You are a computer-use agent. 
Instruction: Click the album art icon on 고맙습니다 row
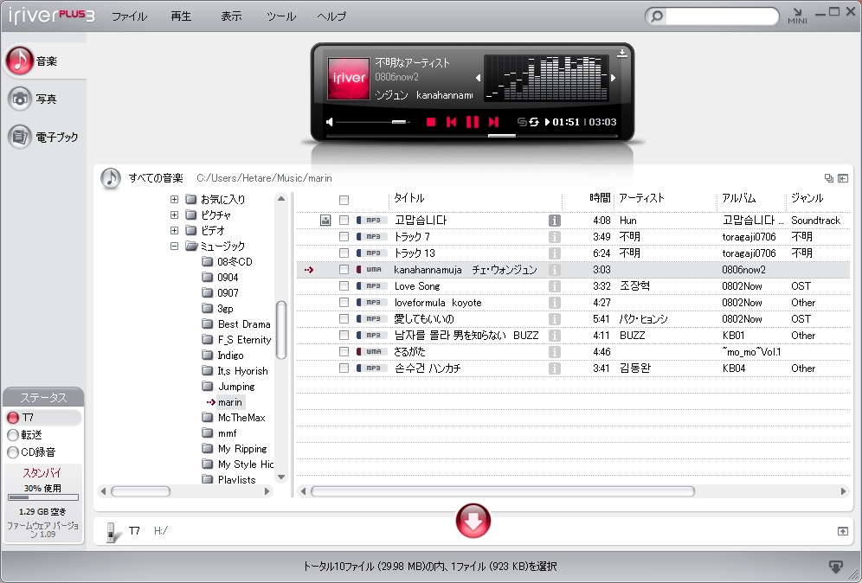click(325, 221)
